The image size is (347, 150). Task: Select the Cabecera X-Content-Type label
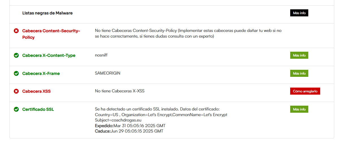(x=49, y=55)
